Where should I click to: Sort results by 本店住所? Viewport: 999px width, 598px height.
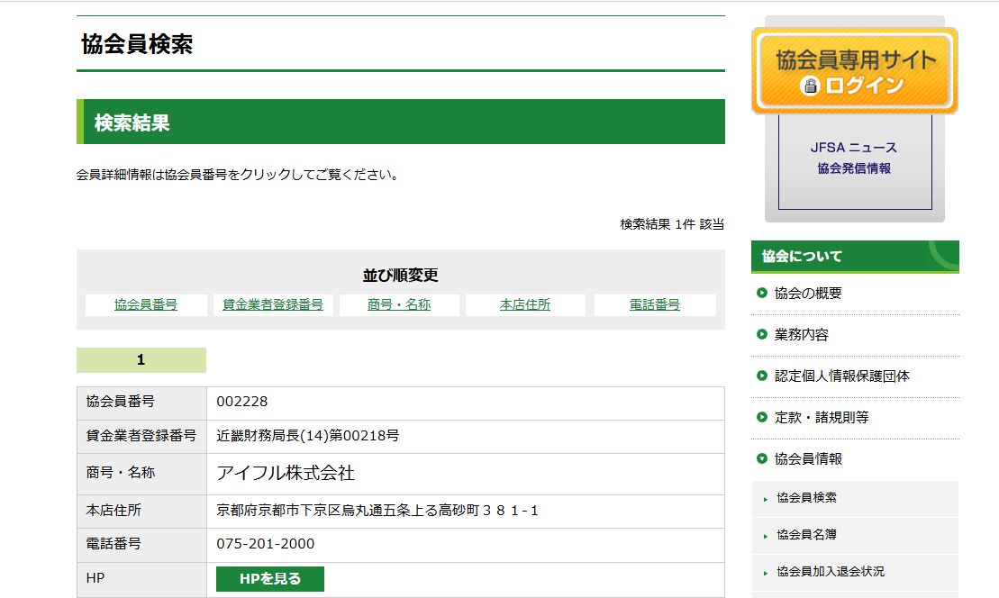pos(525,305)
